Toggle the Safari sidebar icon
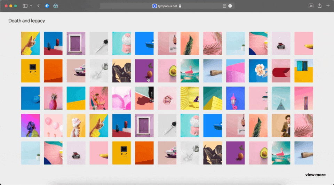334x185 pixels. [25, 6]
